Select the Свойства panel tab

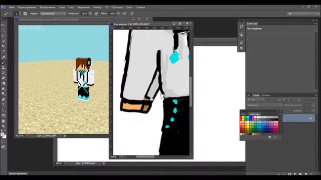pos(252,23)
